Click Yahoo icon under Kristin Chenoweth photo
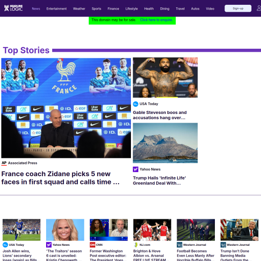261x261 pixels. click(49, 245)
